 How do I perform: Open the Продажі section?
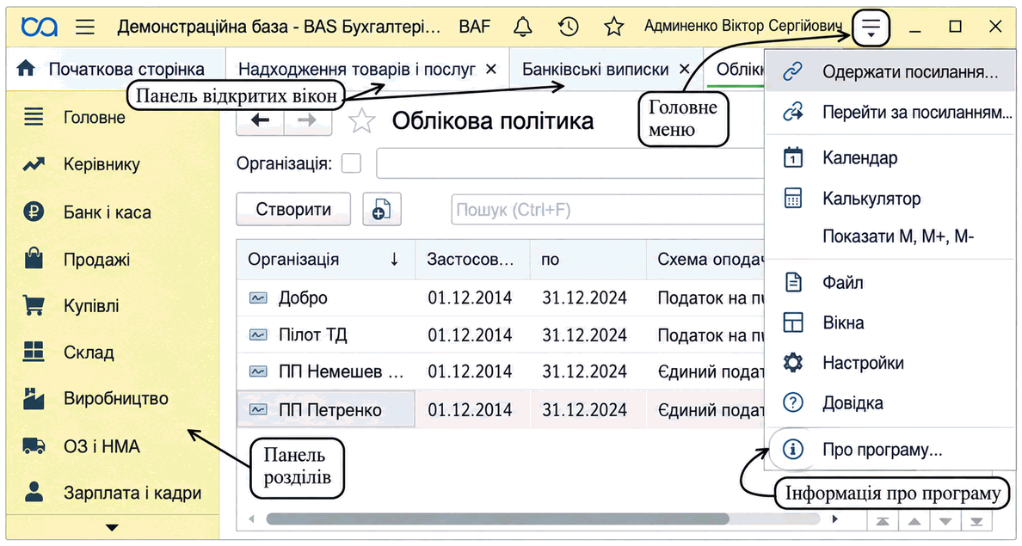click(x=112, y=260)
